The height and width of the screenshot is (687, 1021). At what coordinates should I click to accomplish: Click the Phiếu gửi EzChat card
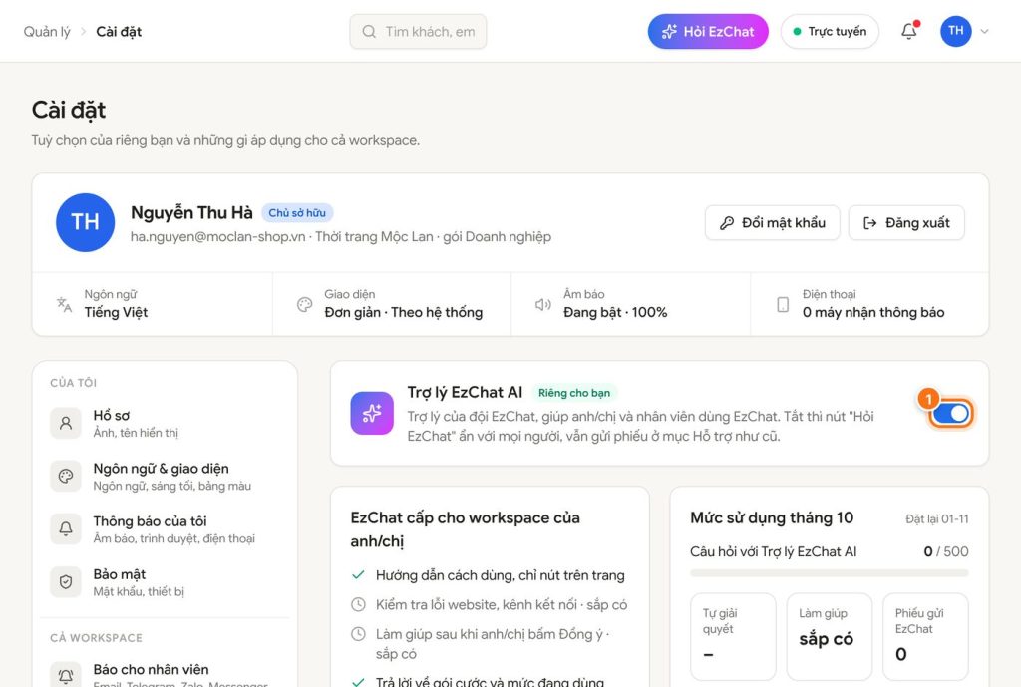click(x=925, y=636)
